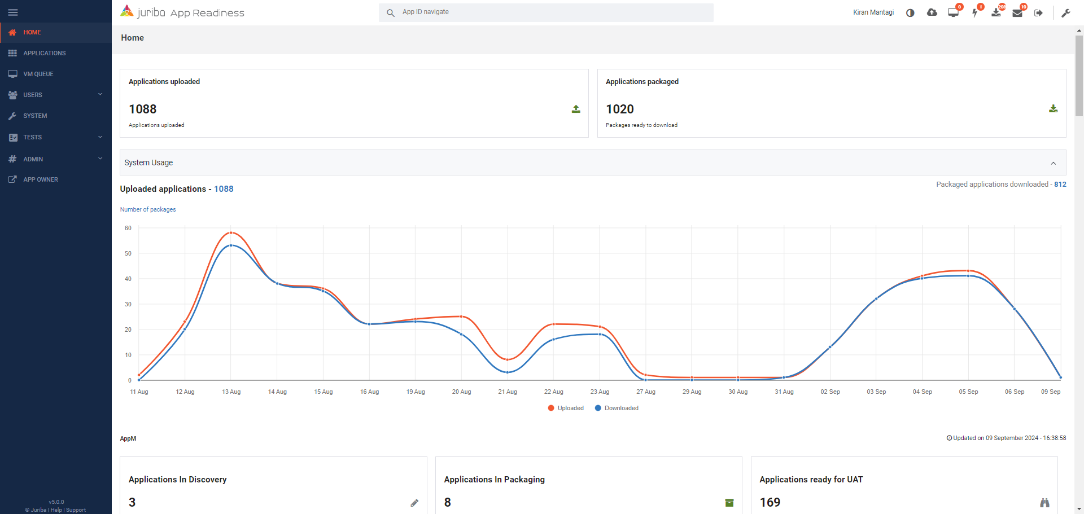Viewport: 1084px width, 514px height.
Task: Click the green upload icon in Applications uploaded
Action: click(x=576, y=109)
